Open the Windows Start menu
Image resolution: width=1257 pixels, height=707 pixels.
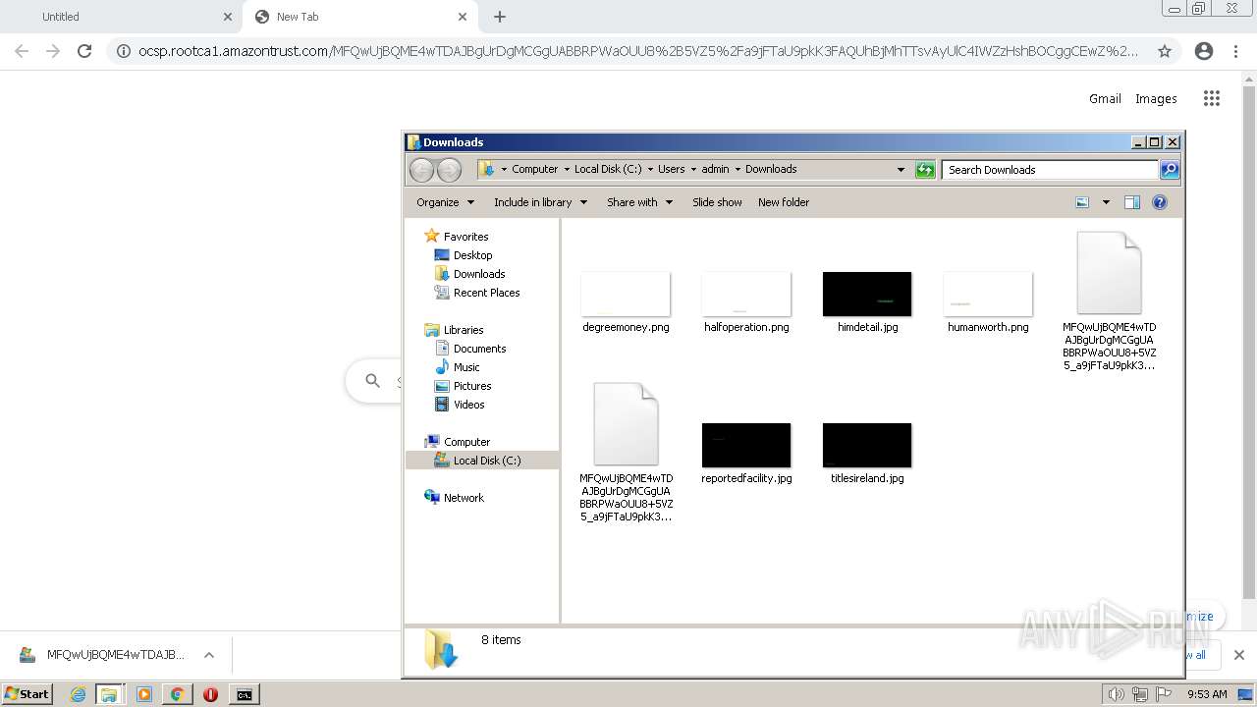(27, 694)
